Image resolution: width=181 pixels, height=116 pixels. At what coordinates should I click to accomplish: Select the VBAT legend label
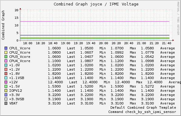(13, 103)
